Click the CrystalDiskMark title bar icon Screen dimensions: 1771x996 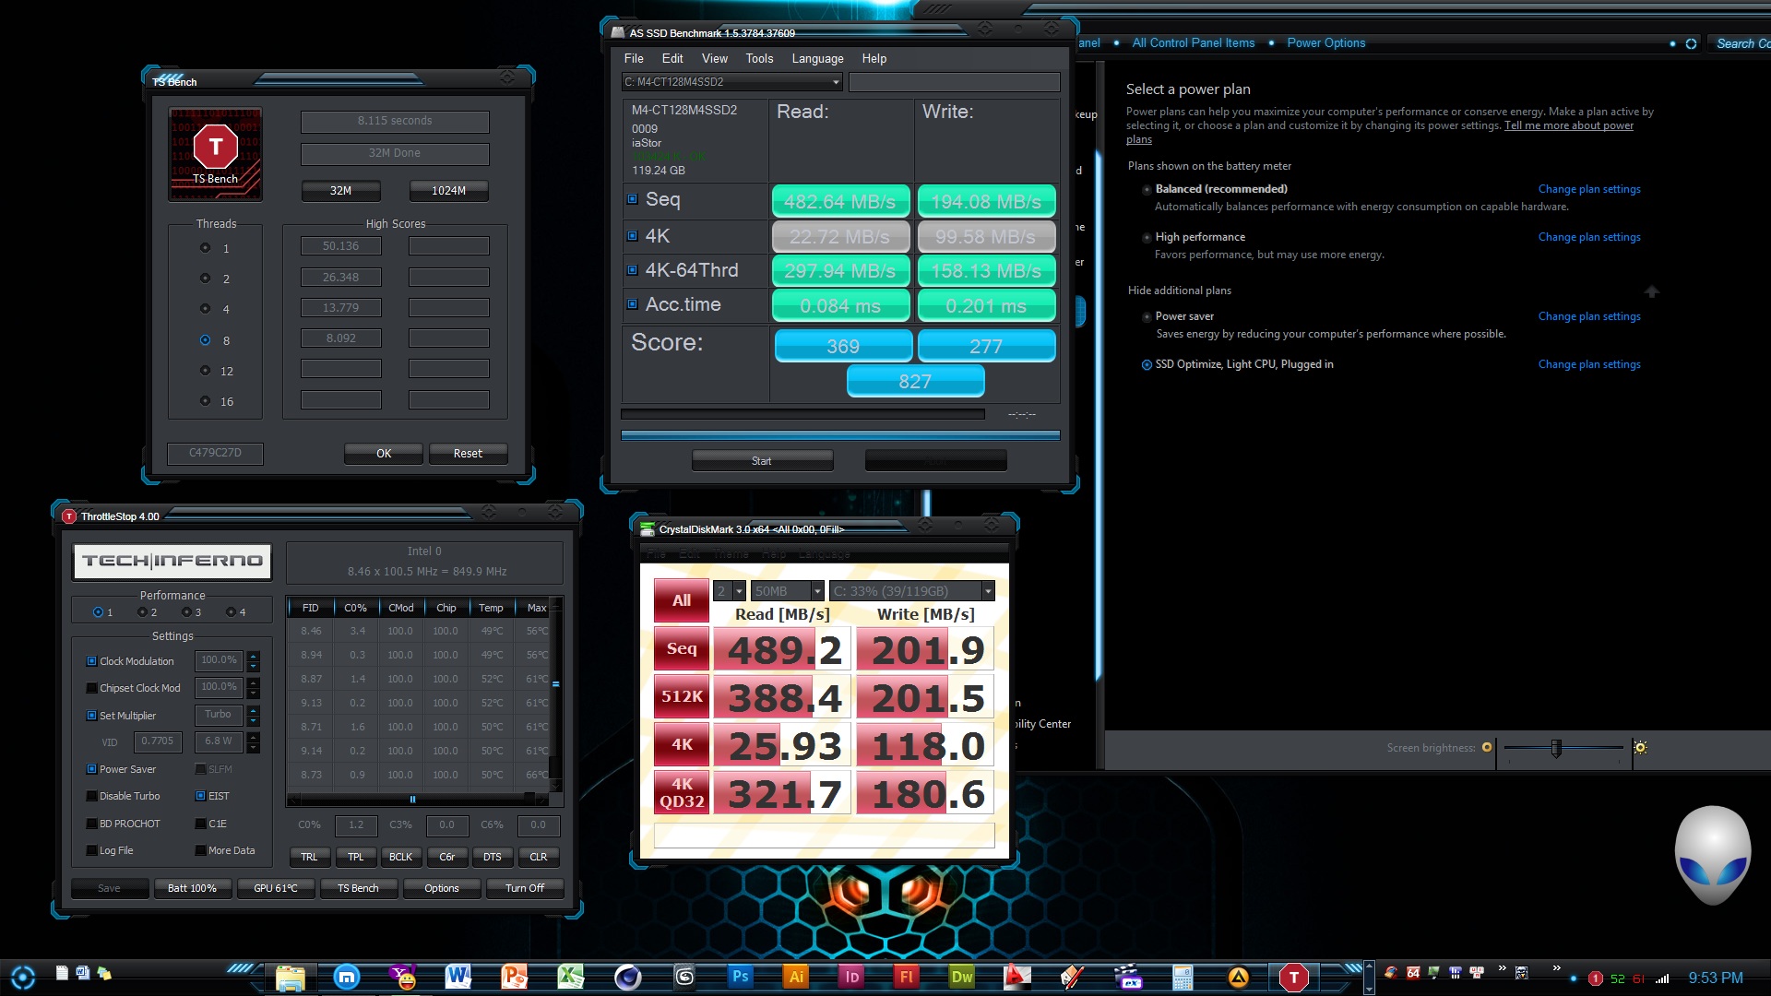(648, 529)
